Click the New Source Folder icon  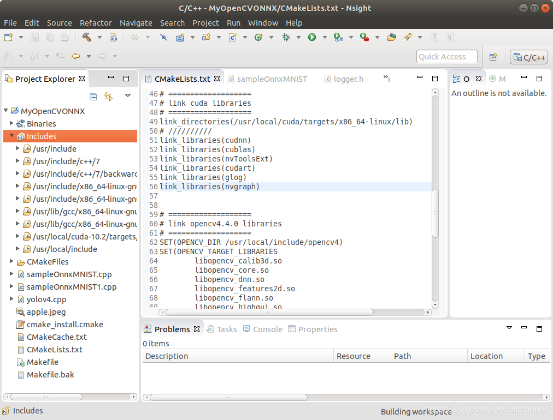(x=207, y=37)
